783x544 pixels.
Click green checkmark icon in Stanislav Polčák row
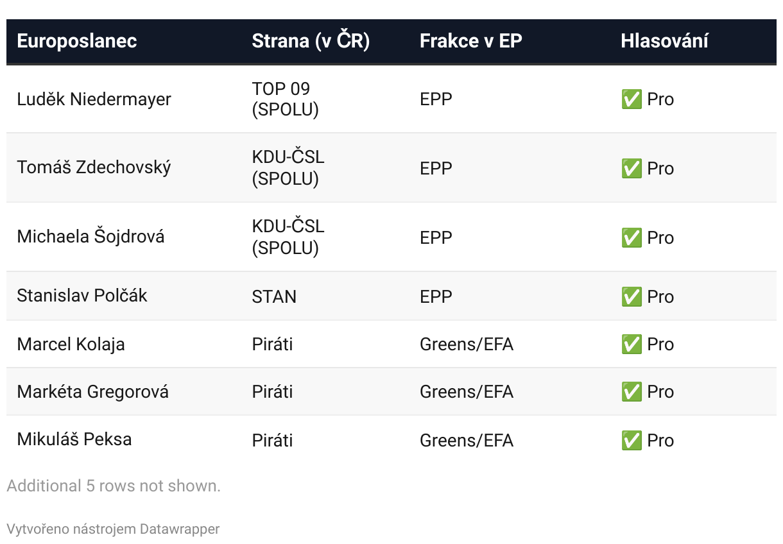pos(632,297)
